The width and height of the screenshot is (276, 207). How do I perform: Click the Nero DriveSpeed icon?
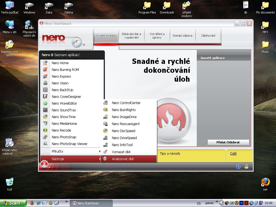click(105, 138)
